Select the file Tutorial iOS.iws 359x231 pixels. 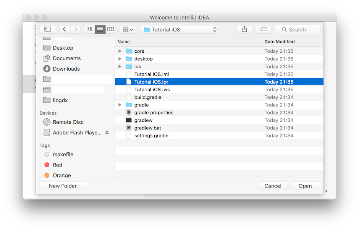coord(219,89)
